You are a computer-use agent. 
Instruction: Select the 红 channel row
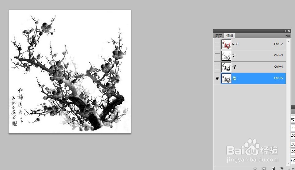tap(253, 56)
